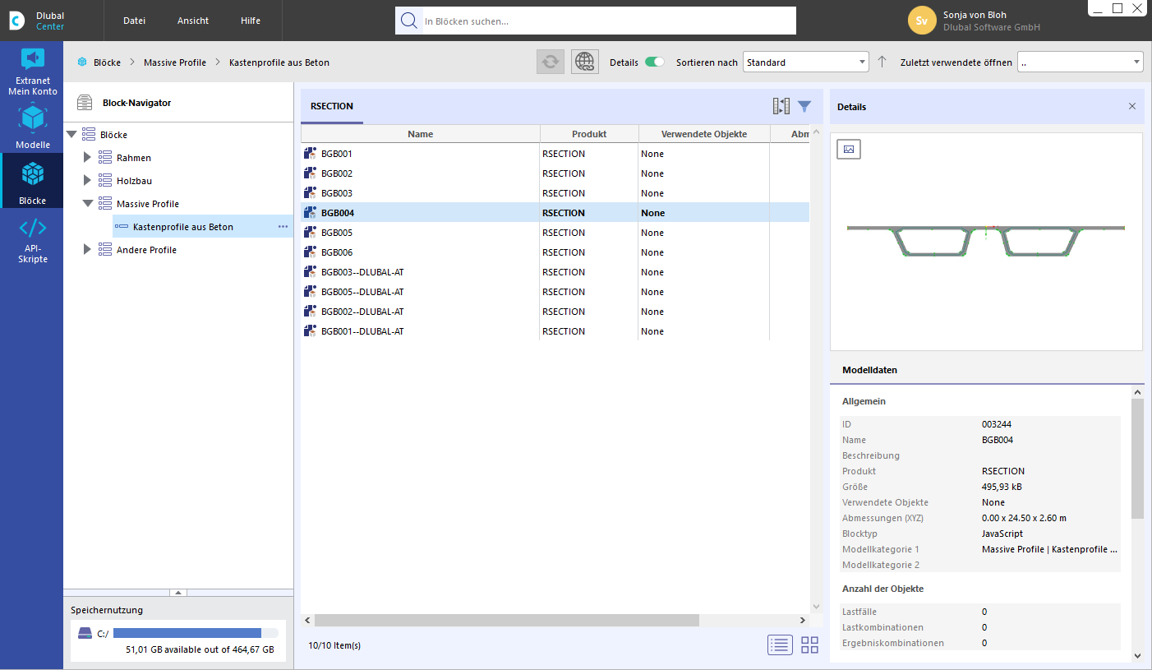The height and width of the screenshot is (670, 1152).
Task: Select the Rahmen tree item label
Action: pyautogui.click(x=134, y=157)
